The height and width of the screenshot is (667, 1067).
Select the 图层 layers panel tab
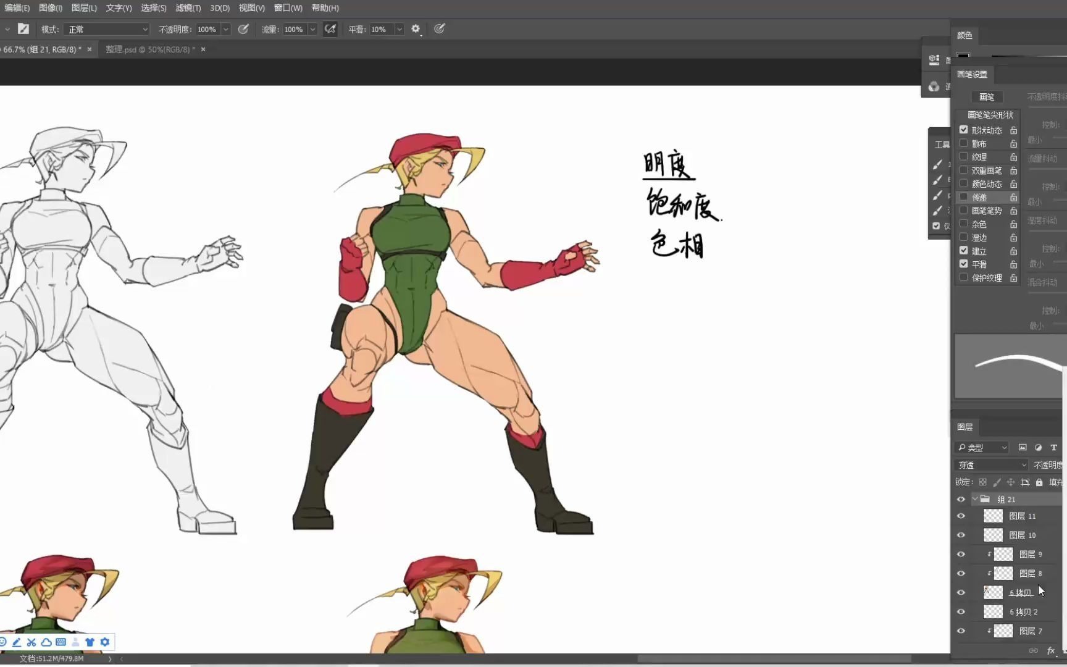click(x=964, y=427)
